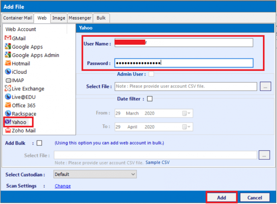This screenshot has height=204, width=277.
Task: Switch to the Image tab
Action: tap(59, 18)
